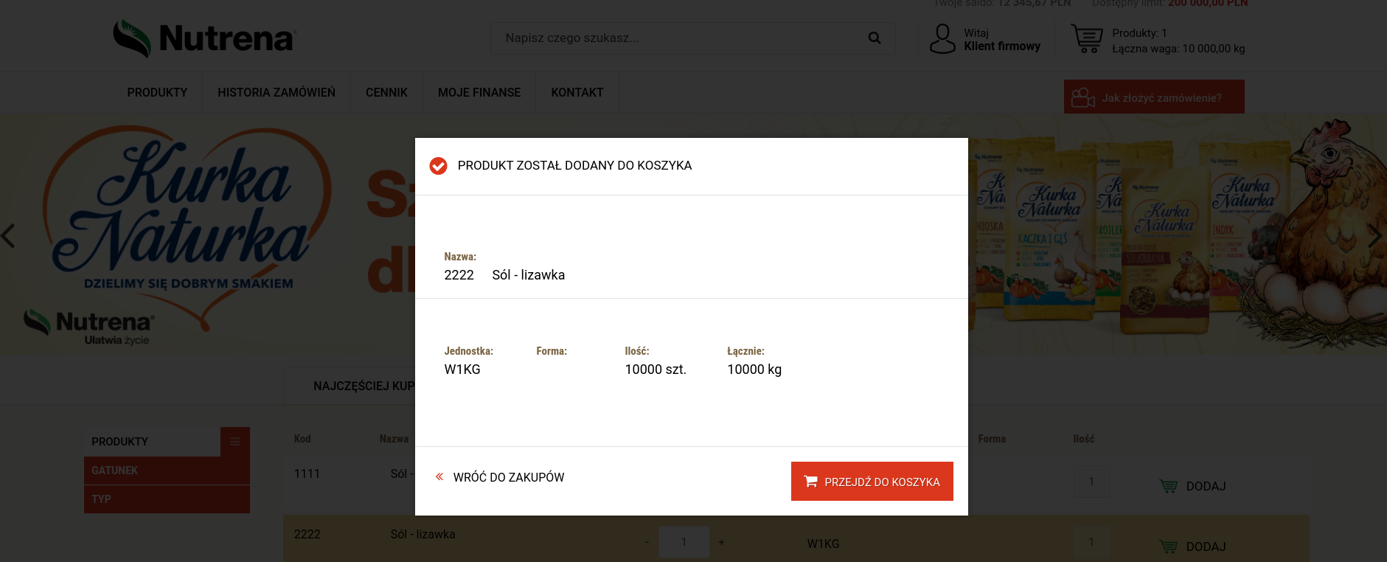Image resolution: width=1387 pixels, height=562 pixels.
Task: Click PRZEJDŹ DO KOSZYKA button
Action: pyautogui.click(x=872, y=482)
